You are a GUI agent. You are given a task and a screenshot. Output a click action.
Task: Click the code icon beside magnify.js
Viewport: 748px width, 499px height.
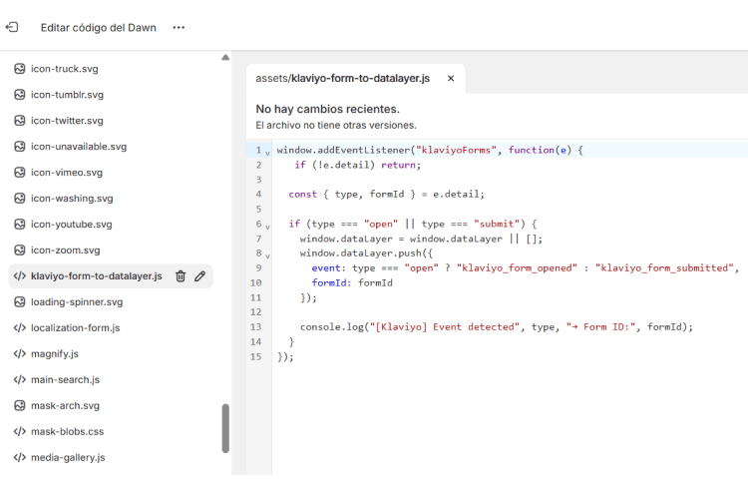click(20, 354)
